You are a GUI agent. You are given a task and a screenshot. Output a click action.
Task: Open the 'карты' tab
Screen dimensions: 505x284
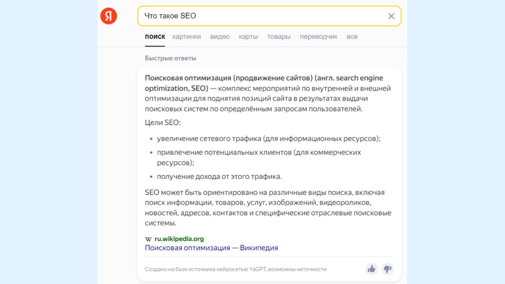tap(248, 37)
